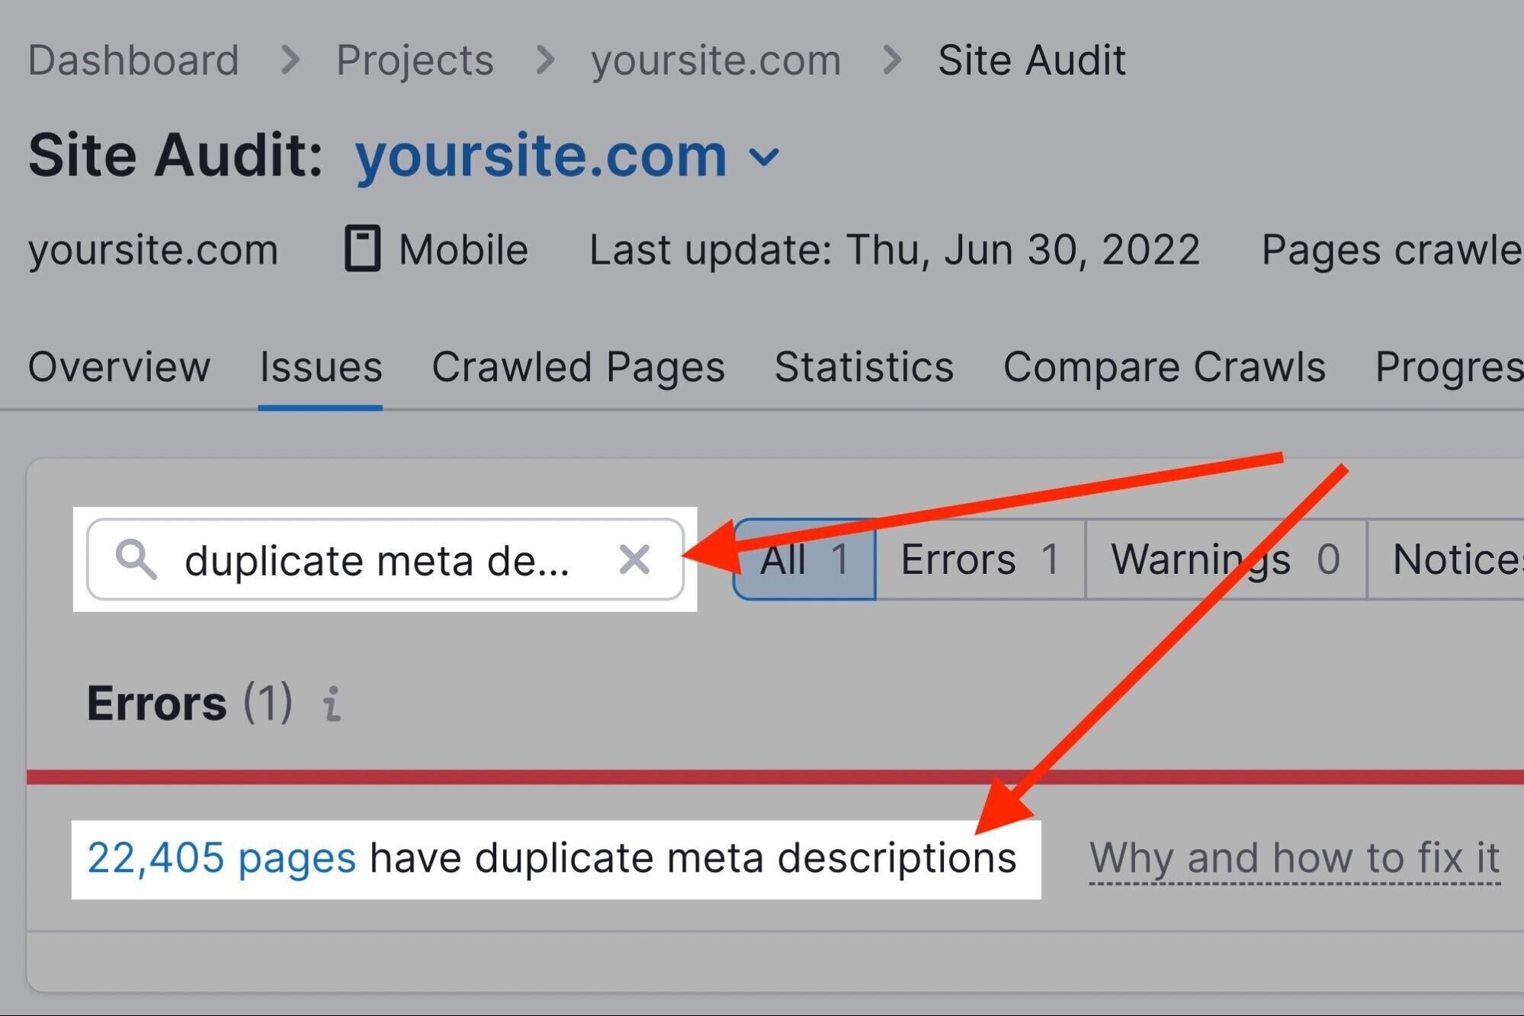
Task: Click the search magnifier icon
Action: (x=136, y=560)
